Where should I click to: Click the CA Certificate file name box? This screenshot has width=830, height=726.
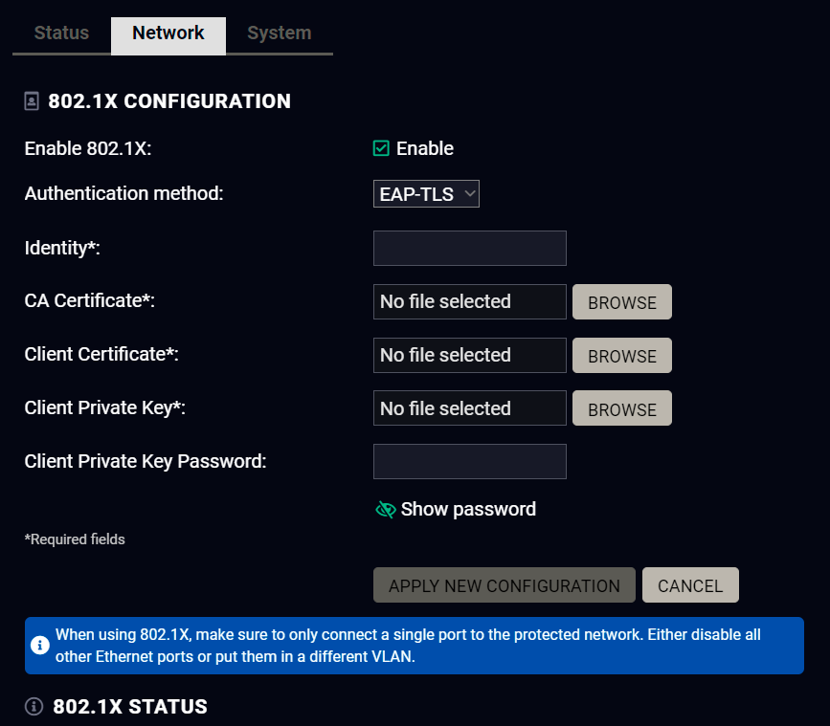[469, 302]
